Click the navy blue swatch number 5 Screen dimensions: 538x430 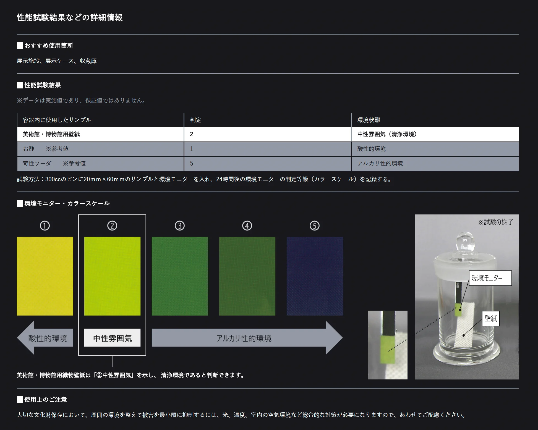315,276
